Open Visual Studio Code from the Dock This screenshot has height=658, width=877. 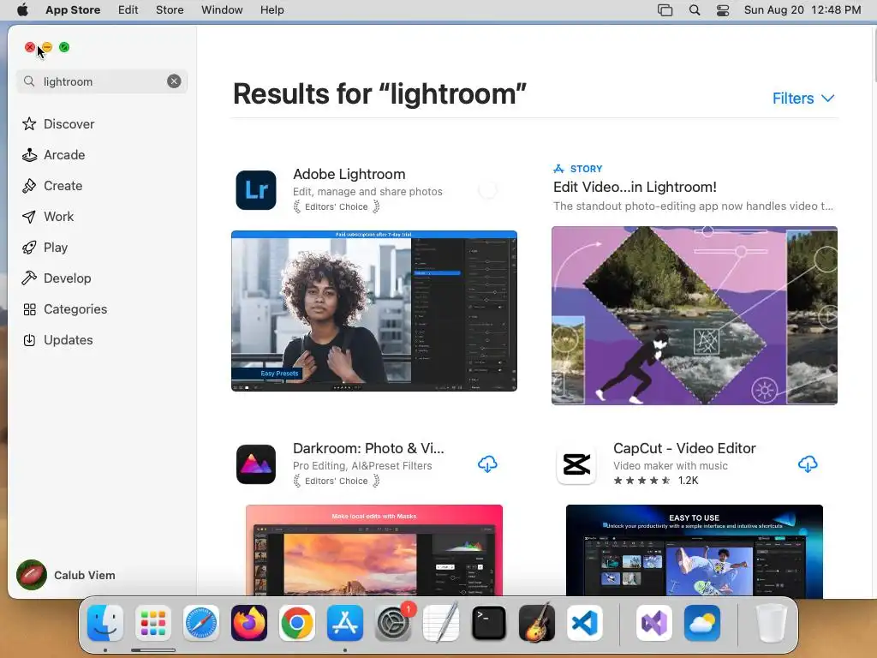[x=584, y=623]
